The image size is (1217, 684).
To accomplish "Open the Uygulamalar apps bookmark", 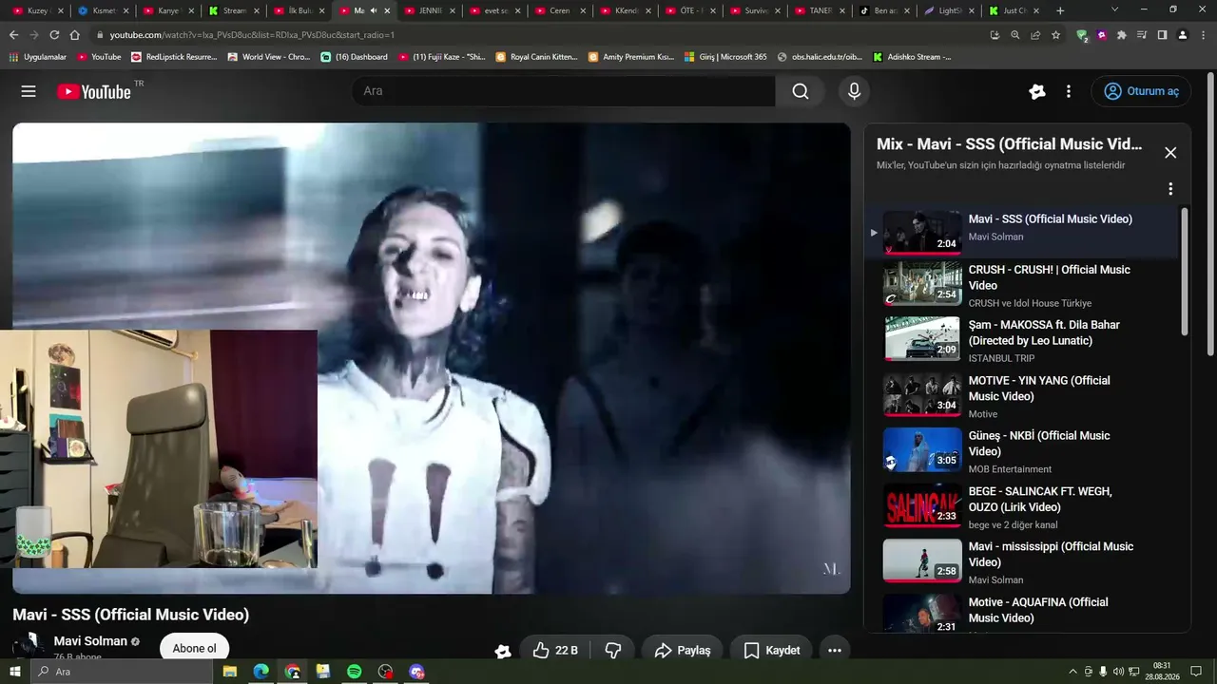I will coord(38,57).
